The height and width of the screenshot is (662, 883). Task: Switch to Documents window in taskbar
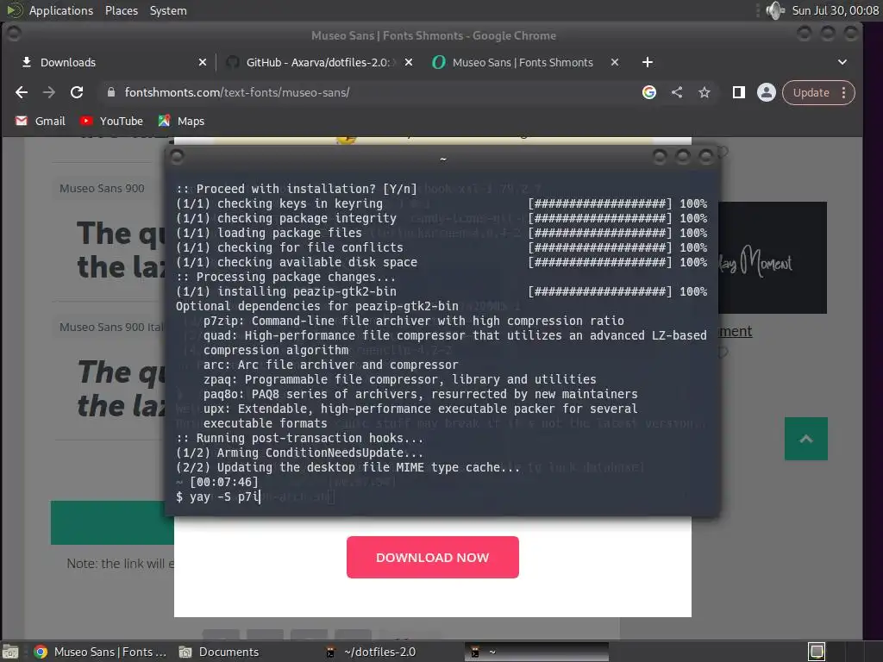(220, 652)
